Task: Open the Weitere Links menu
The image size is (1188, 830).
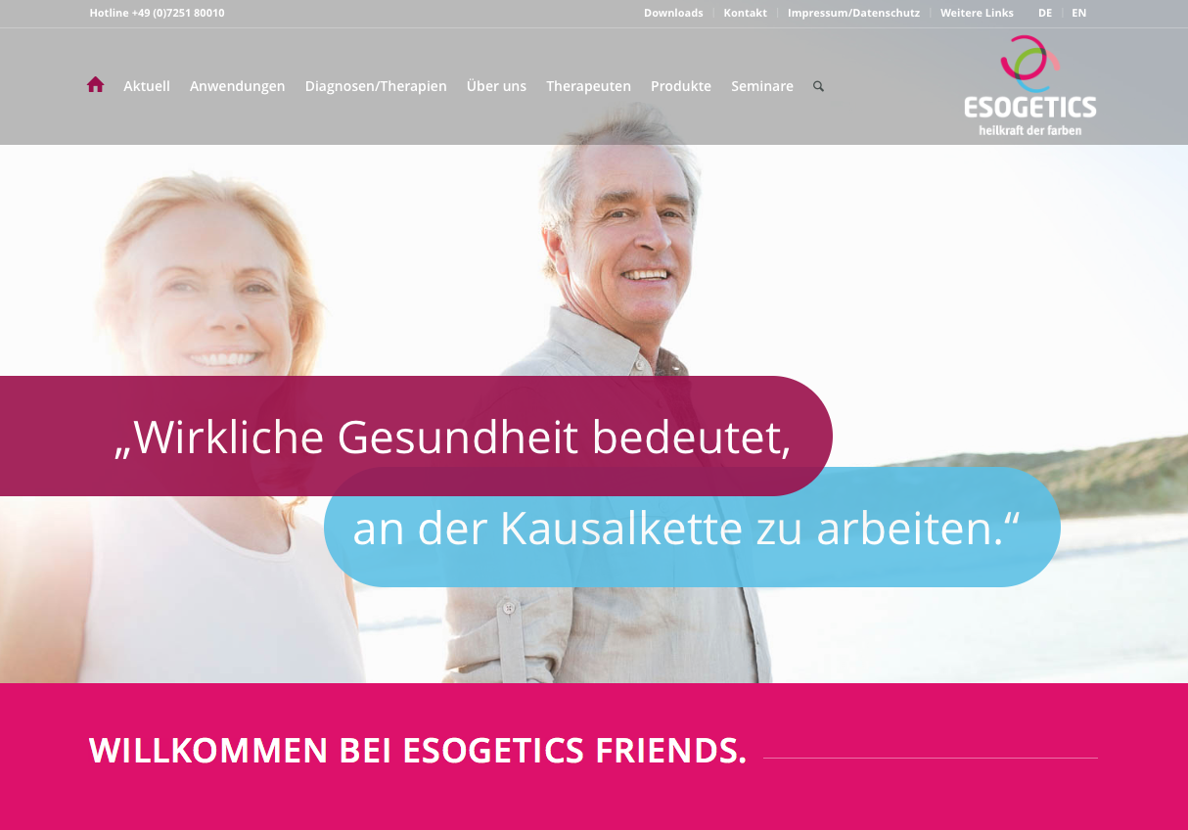Action: [x=977, y=13]
